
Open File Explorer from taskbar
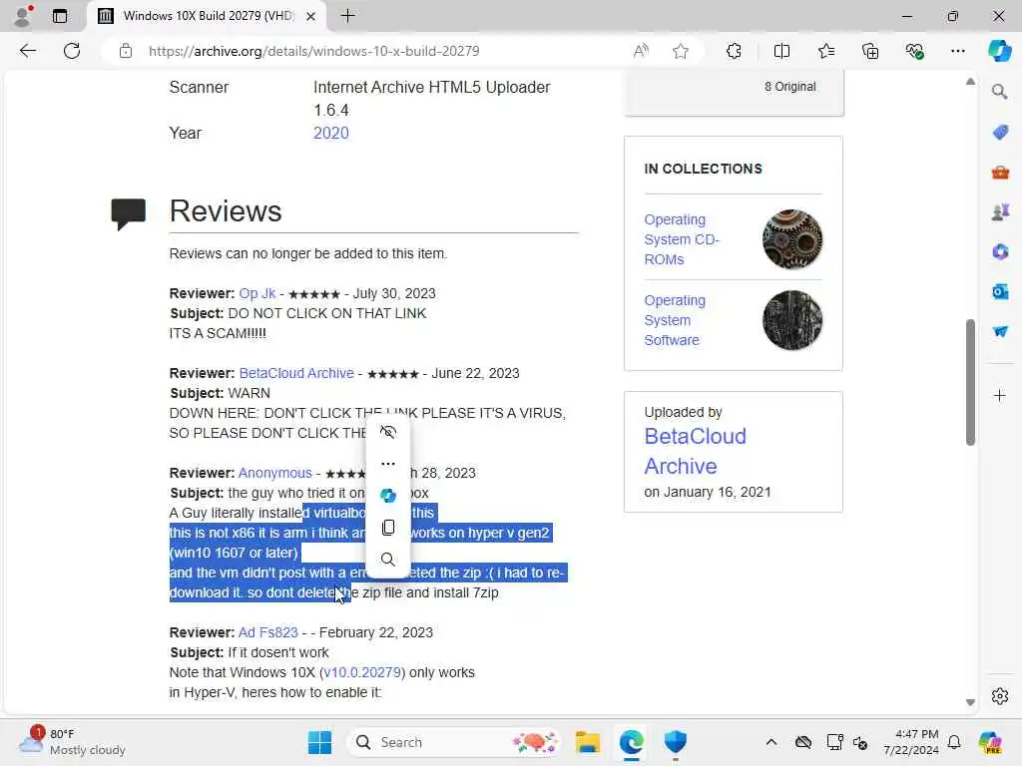point(587,742)
